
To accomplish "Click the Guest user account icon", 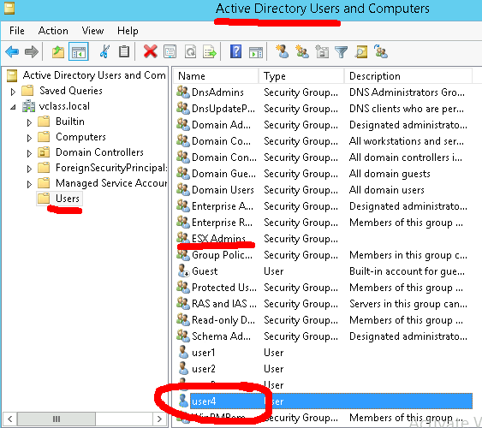I will click(x=183, y=271).
